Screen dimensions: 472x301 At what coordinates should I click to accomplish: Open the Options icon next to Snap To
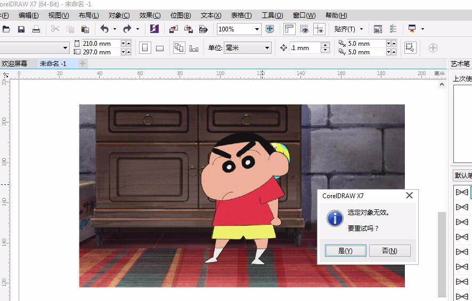(x=378, y=29)
